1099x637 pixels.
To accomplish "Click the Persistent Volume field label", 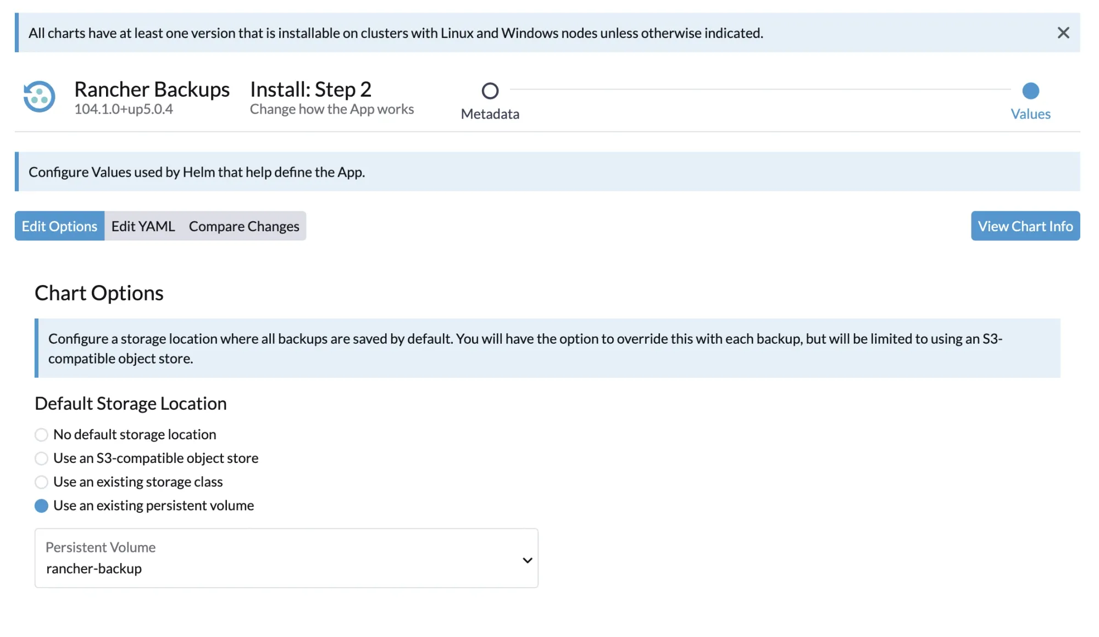I will point(101,547).
